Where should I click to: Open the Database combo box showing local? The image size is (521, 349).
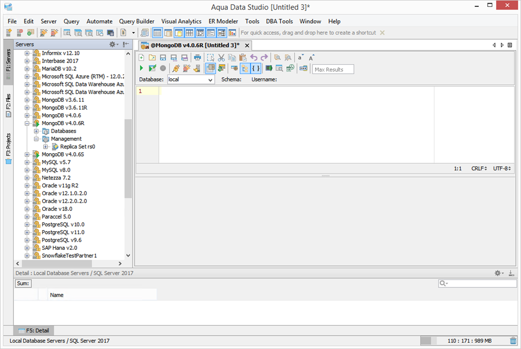(191, 79)
